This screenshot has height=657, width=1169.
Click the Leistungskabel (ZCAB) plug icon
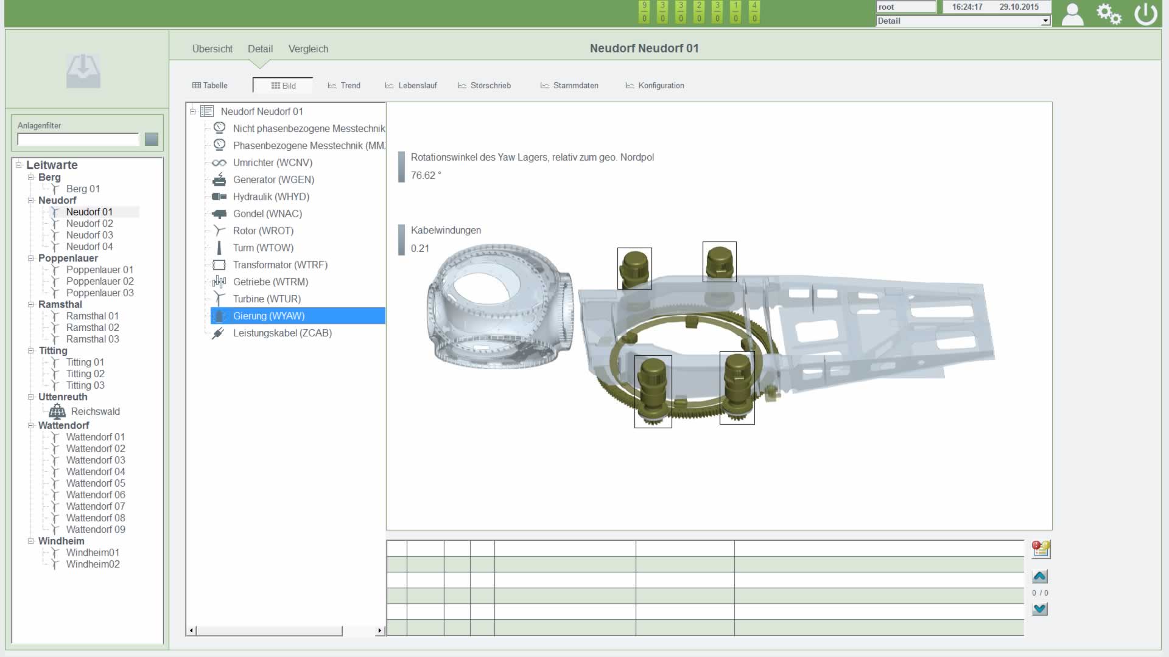[218, 333]
